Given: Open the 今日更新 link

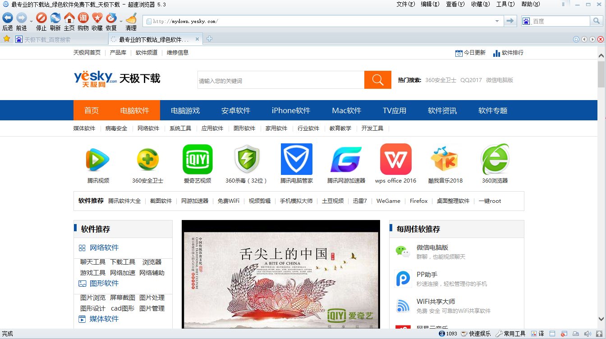Looking at the screenshot, I should point(471,53).
